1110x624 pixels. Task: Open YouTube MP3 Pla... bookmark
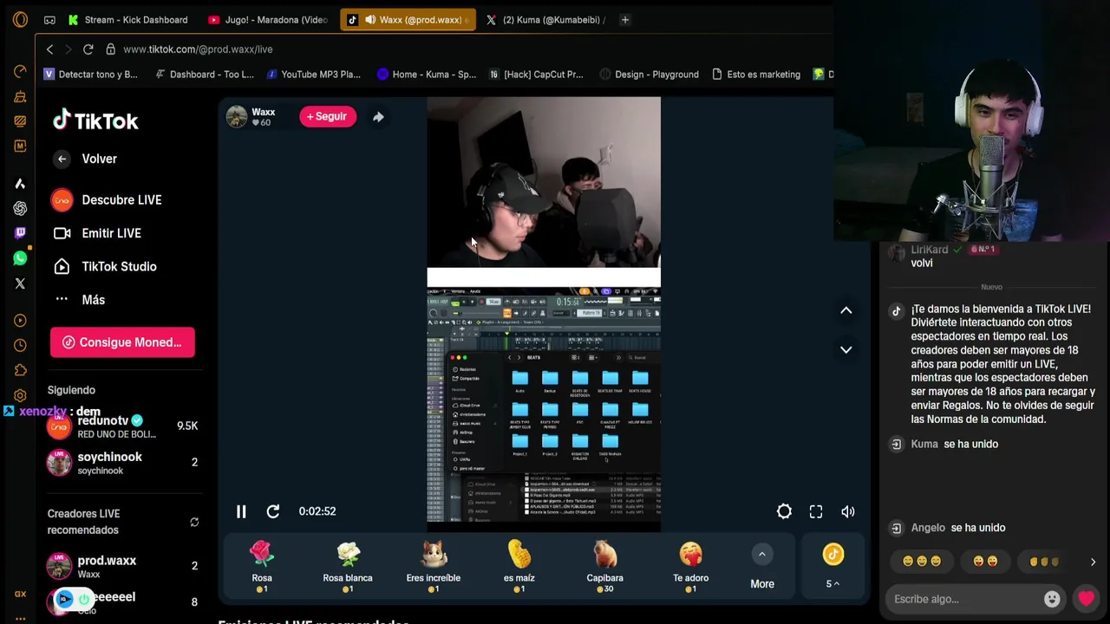click(314, 75)
